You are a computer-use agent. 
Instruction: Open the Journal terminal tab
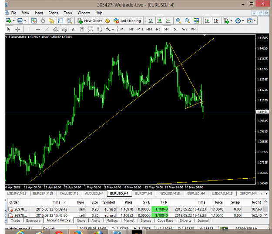click(x=203, y=221)
